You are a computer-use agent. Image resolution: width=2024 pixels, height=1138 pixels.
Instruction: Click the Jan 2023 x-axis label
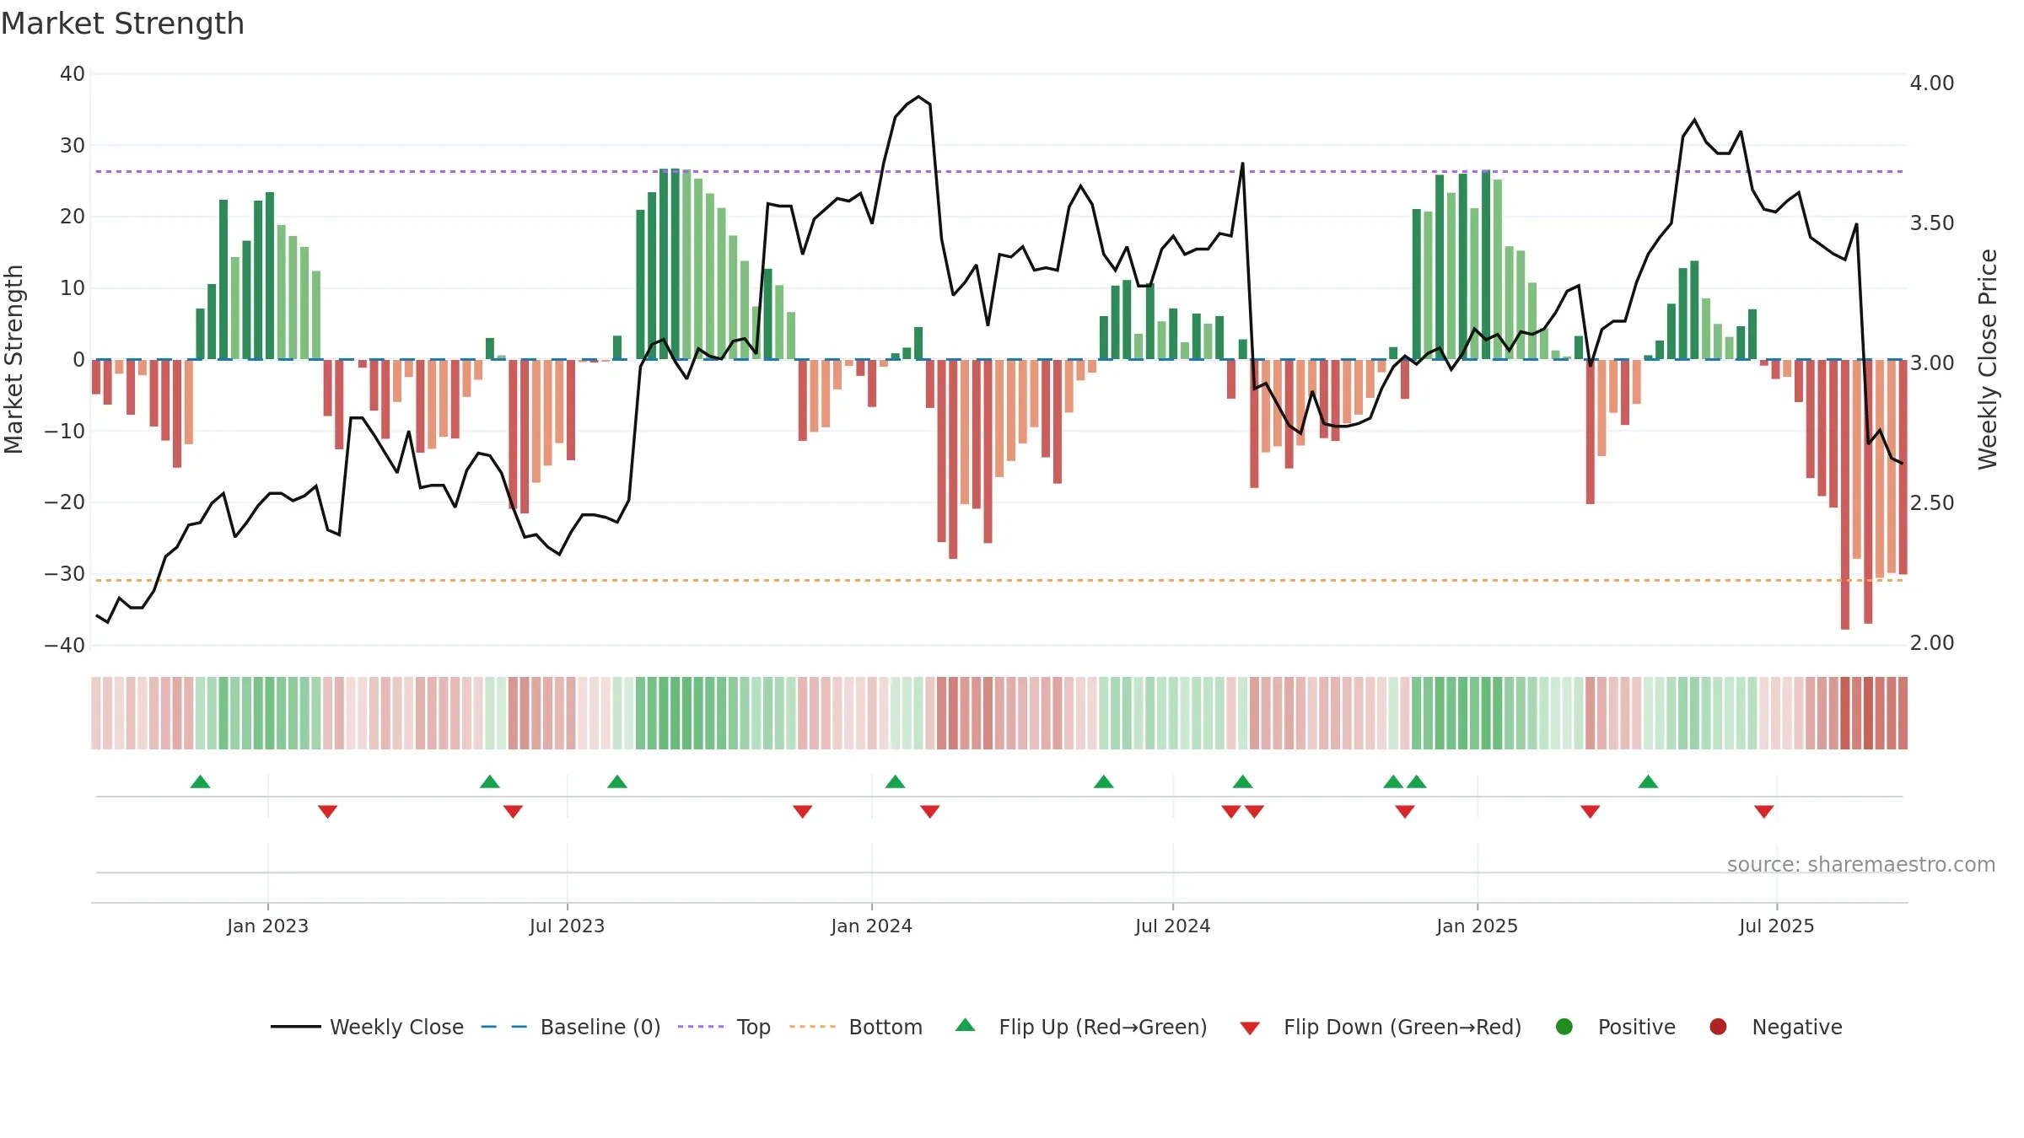pyautogui.click(x=267, y=926)
